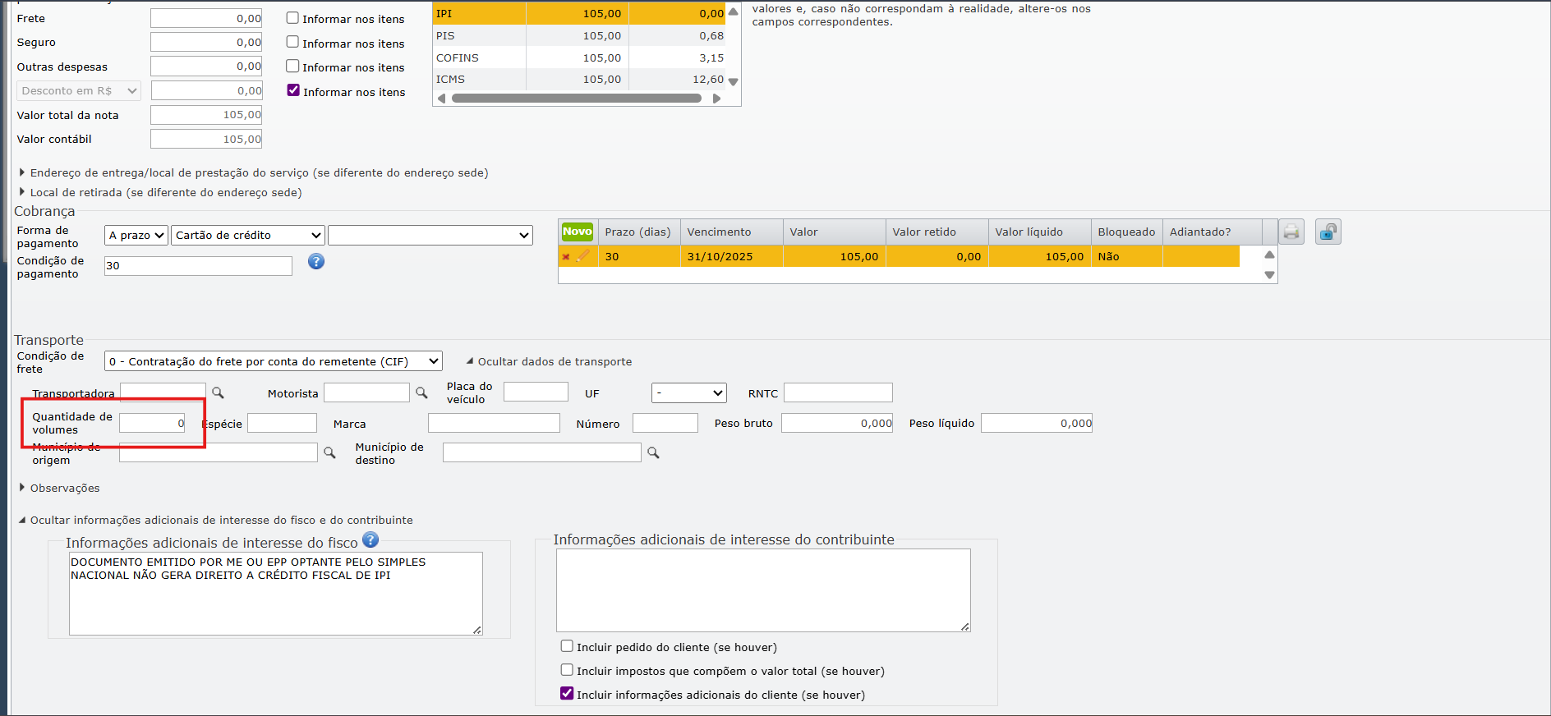Viewport: 1551px width, 716px height.
Task: Open empty dropdown beside Cartão de crédito
Action: 430,235
